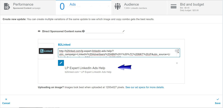Click the 0 ads count
The width and height of the screenshot is (223, 108).
pos(62,7)
